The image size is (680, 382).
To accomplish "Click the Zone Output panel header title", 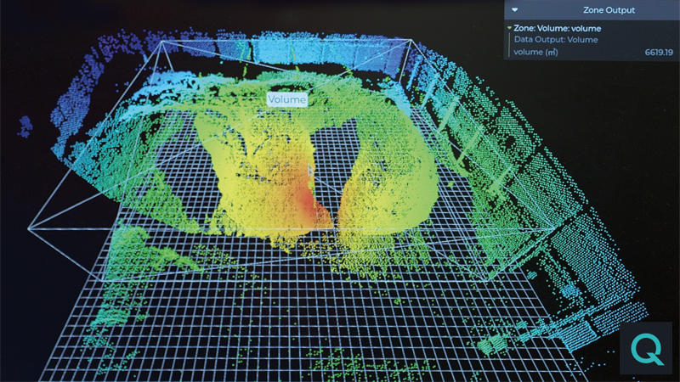I will (609, 10).
